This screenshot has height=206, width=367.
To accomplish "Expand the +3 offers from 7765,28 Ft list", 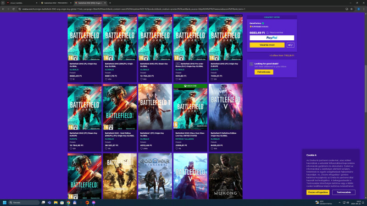I will pyautogui.click(x=282, y=55).
